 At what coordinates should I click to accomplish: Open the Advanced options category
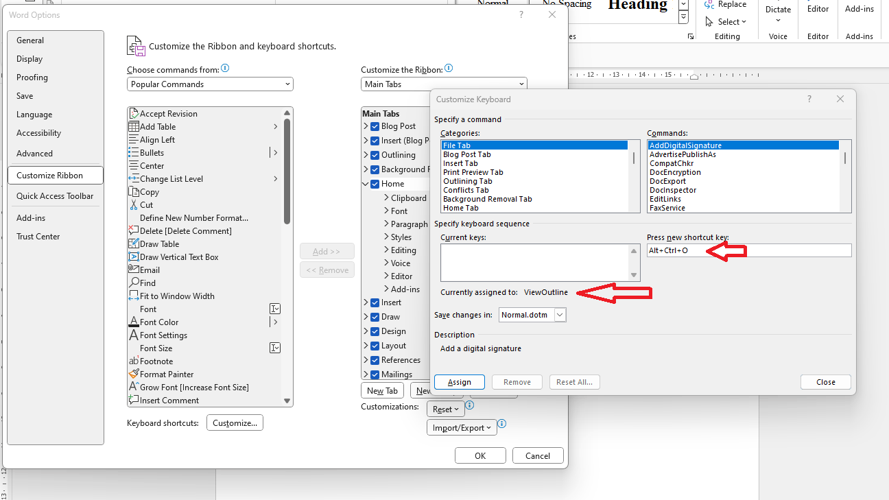click(56, 154)
